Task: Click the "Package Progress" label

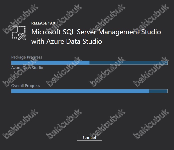Action: pyautogui.click(x=27, y=57)
